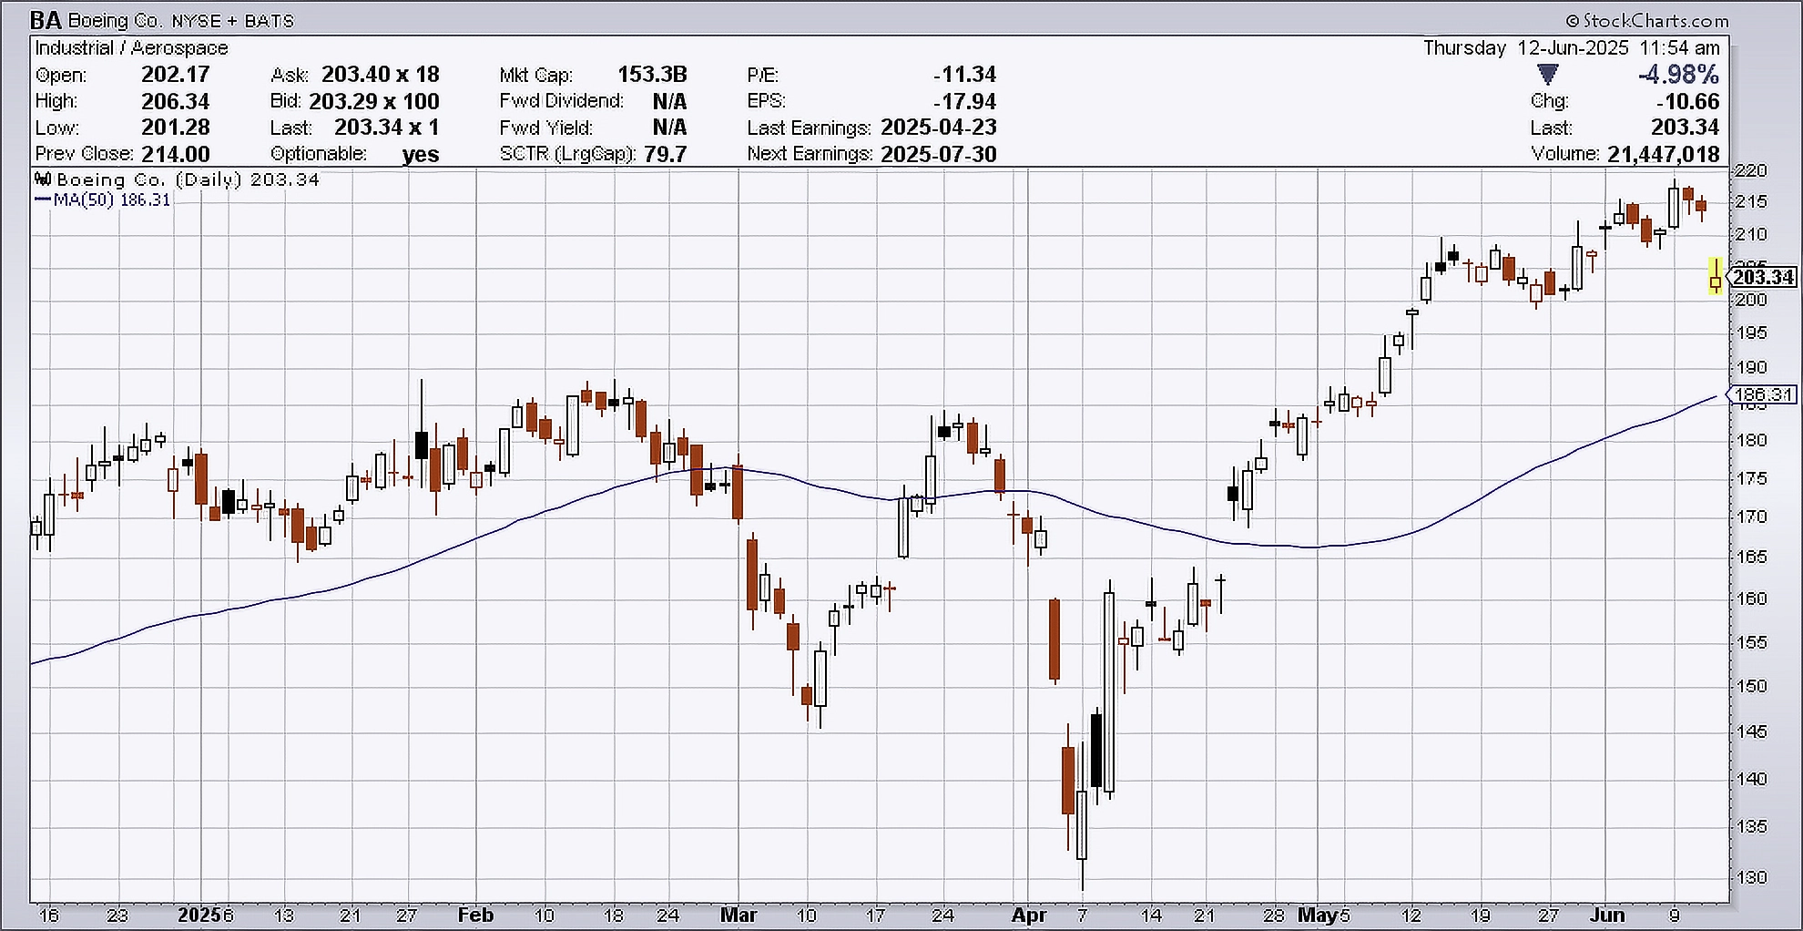Viewport: 1803px width, 931px height.
Task: Click the yellow highlighted latest candlestick
Action: 1716,275
